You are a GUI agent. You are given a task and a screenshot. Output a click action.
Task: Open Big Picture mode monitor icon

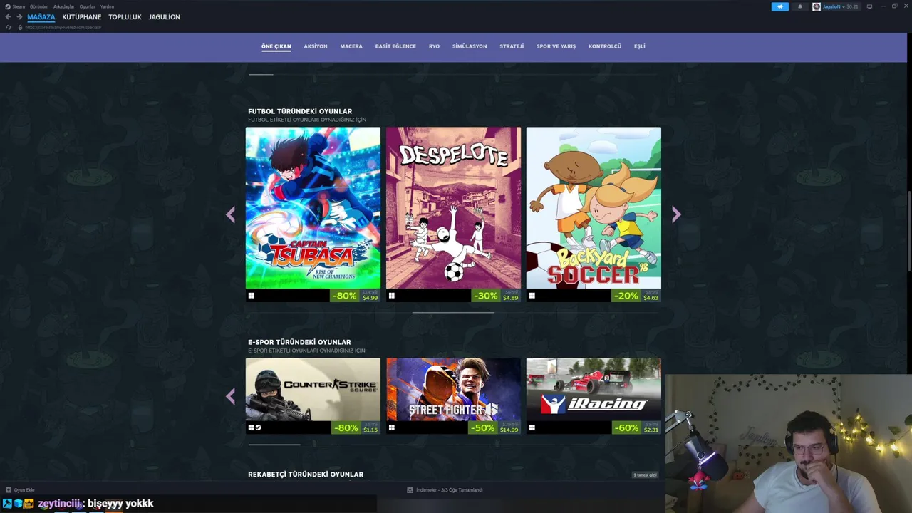(x=869, y=6)
